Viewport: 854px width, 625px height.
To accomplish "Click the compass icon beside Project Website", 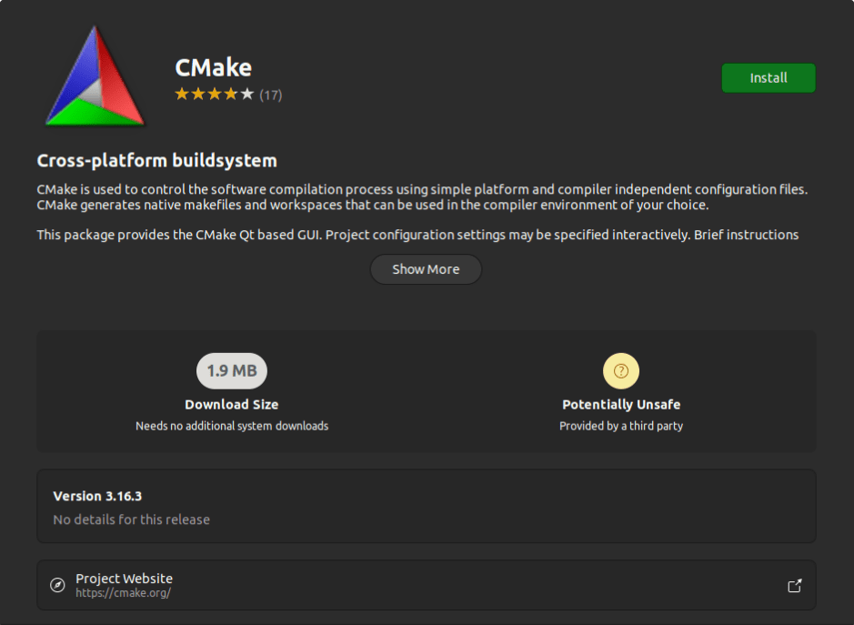I will point(57,584).
